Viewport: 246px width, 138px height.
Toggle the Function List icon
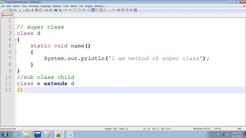(x=105, y=10)
